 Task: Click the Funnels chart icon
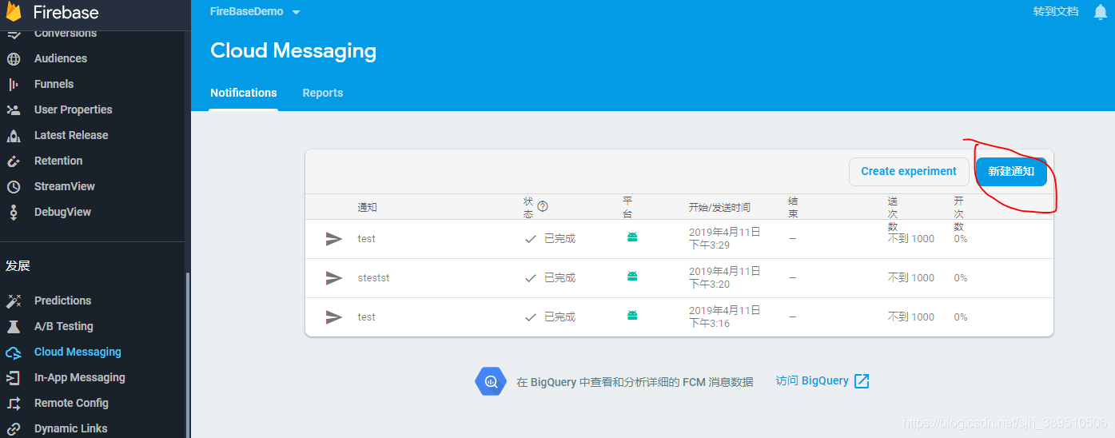(x=14, y=84)
